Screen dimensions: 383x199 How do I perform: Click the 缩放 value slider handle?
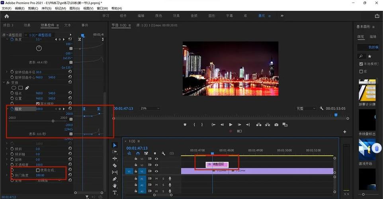(53, 121)
